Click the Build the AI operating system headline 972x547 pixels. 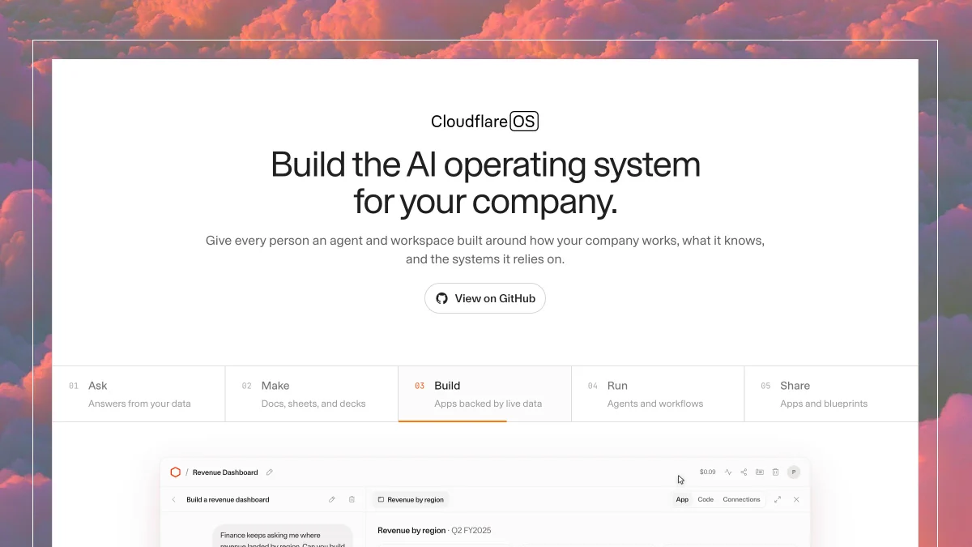click(485, 183)
